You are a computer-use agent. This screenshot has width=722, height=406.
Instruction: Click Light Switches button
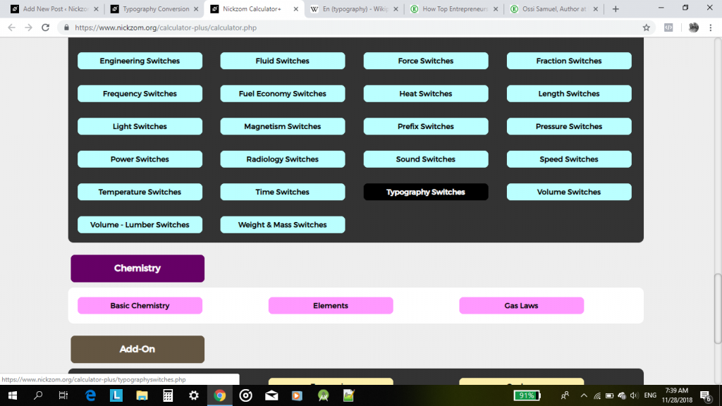pyautogui.click(x=140, y=126)
